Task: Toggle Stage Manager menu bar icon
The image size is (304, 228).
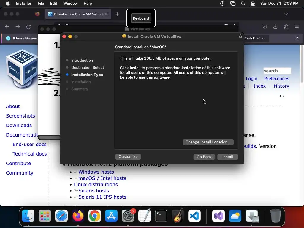Action: [x=233, y=4]
